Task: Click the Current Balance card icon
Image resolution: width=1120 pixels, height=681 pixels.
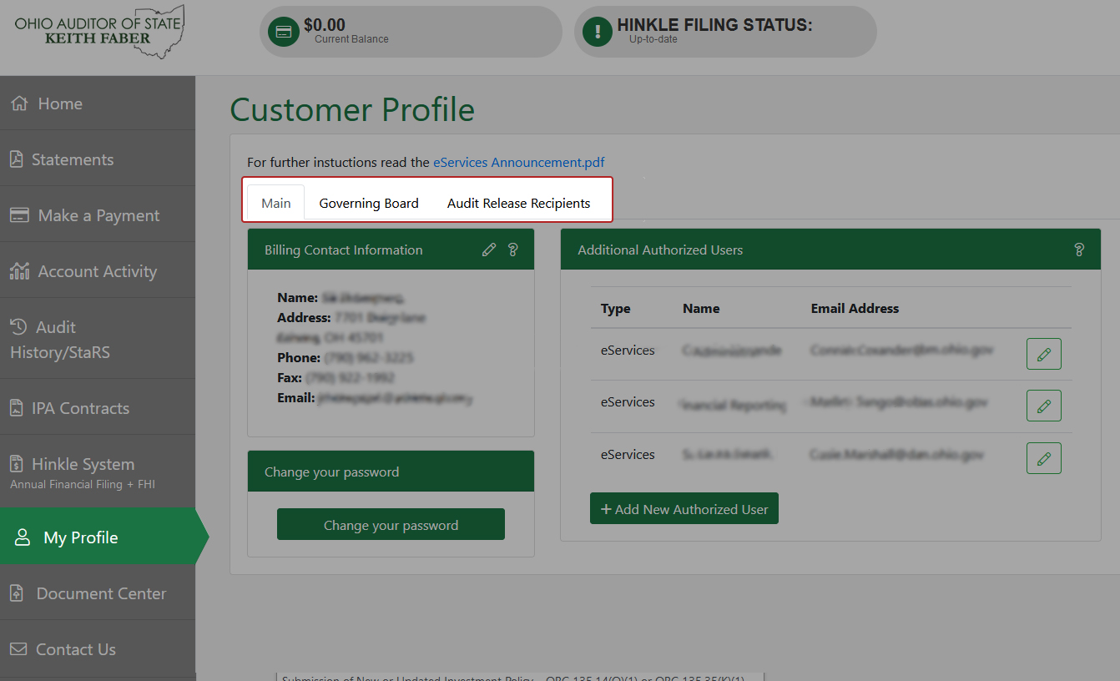Action: coord(284,32)
